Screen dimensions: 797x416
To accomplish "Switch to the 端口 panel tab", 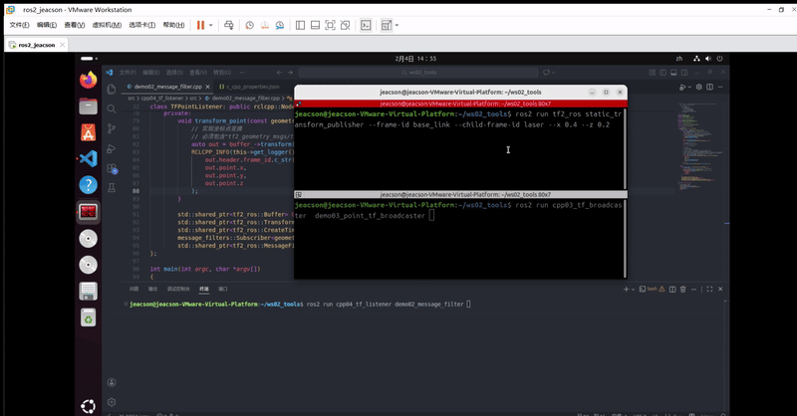I will (x=222, y=289).
